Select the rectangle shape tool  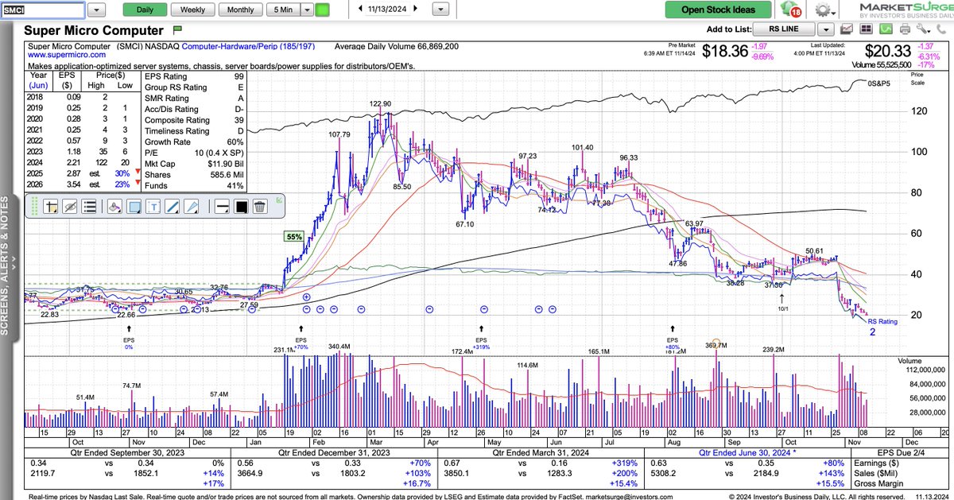pyautogui.click(x=134, y=207)
